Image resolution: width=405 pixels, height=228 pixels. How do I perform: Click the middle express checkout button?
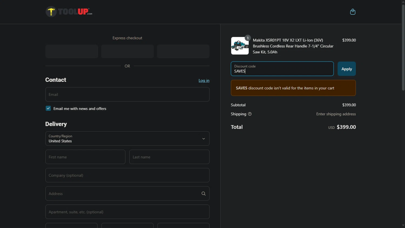[x=127, y=52]
